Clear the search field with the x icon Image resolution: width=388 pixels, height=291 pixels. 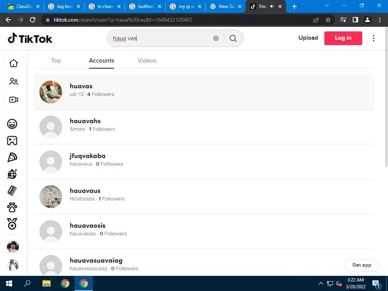pos(216,38)
